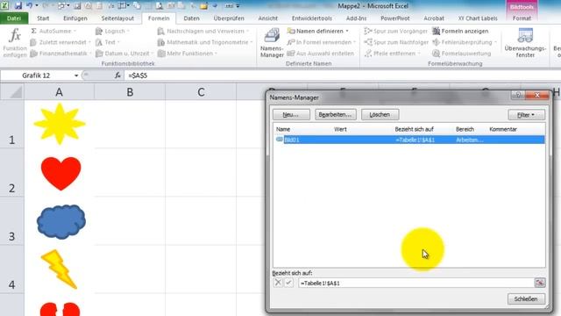Screen dimensions: 561x316
Task: Click the Löschen button
Action: point(380,115)
